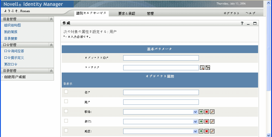The image size is (272, 137).
Task: Click the page's vertical scrollbar
Action: [x=269, y=69]
